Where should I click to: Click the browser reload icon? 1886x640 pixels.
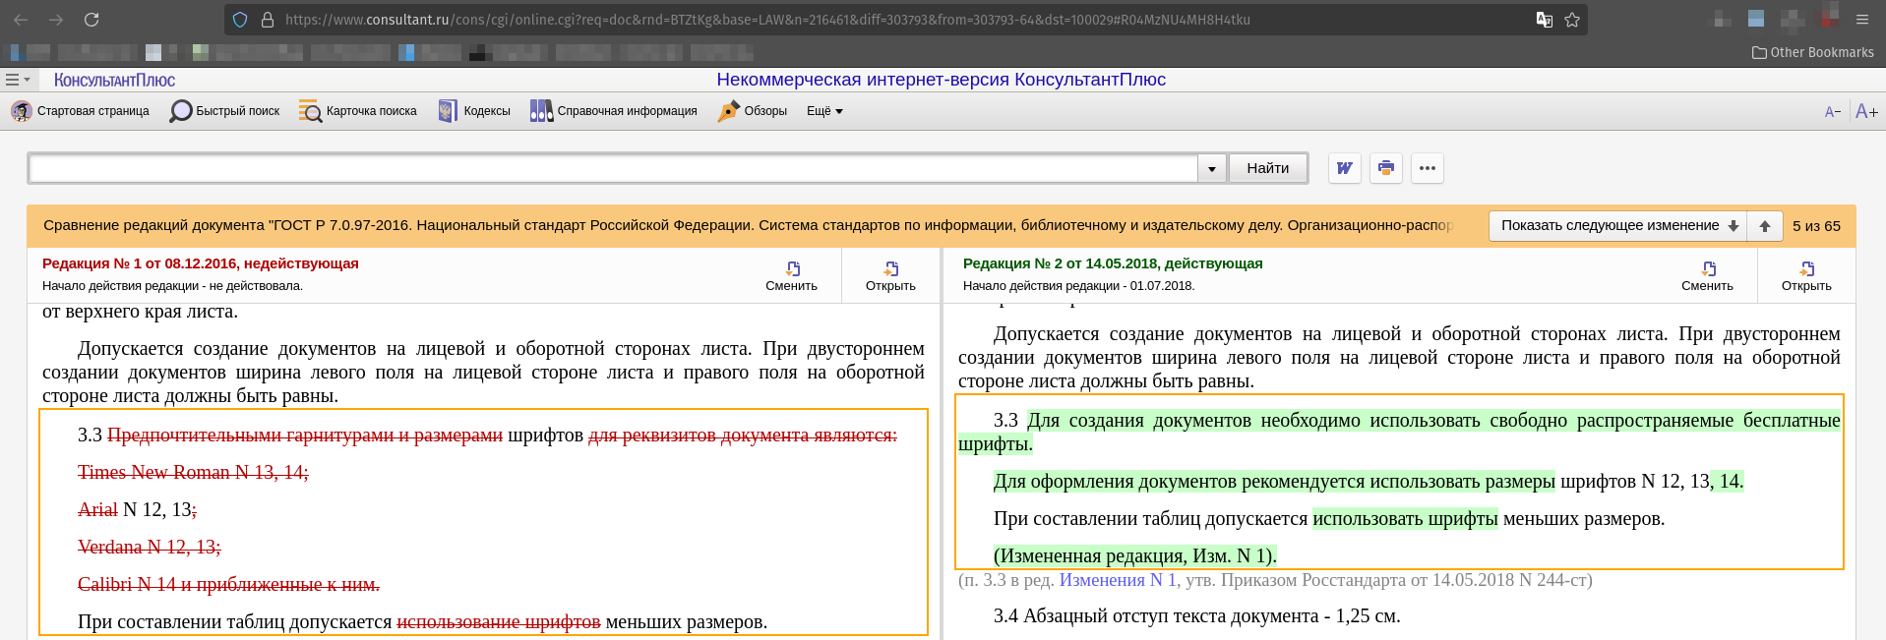(91, 20)
